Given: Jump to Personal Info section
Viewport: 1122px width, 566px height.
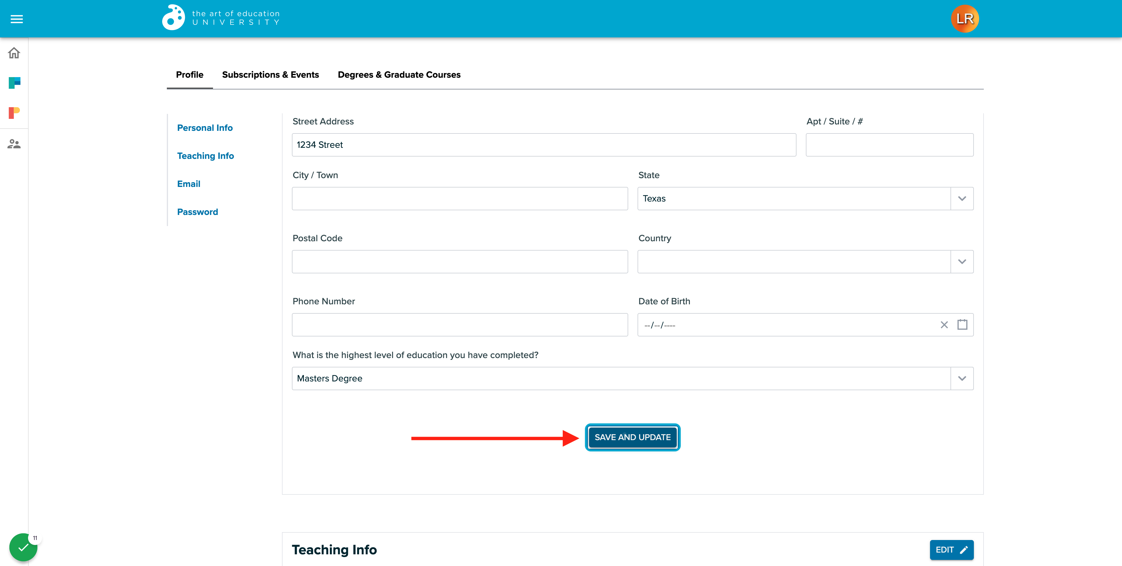Looking at the screenshot, I should pyautogui.click(x=205, y=128).
